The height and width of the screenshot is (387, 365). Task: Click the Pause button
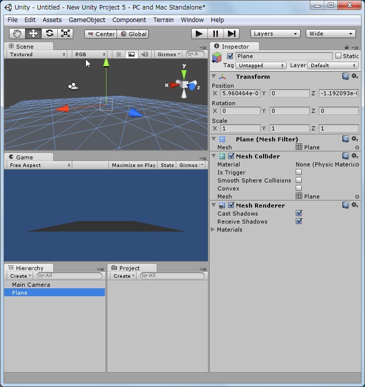pyautogui.click(x=215, y=34)
